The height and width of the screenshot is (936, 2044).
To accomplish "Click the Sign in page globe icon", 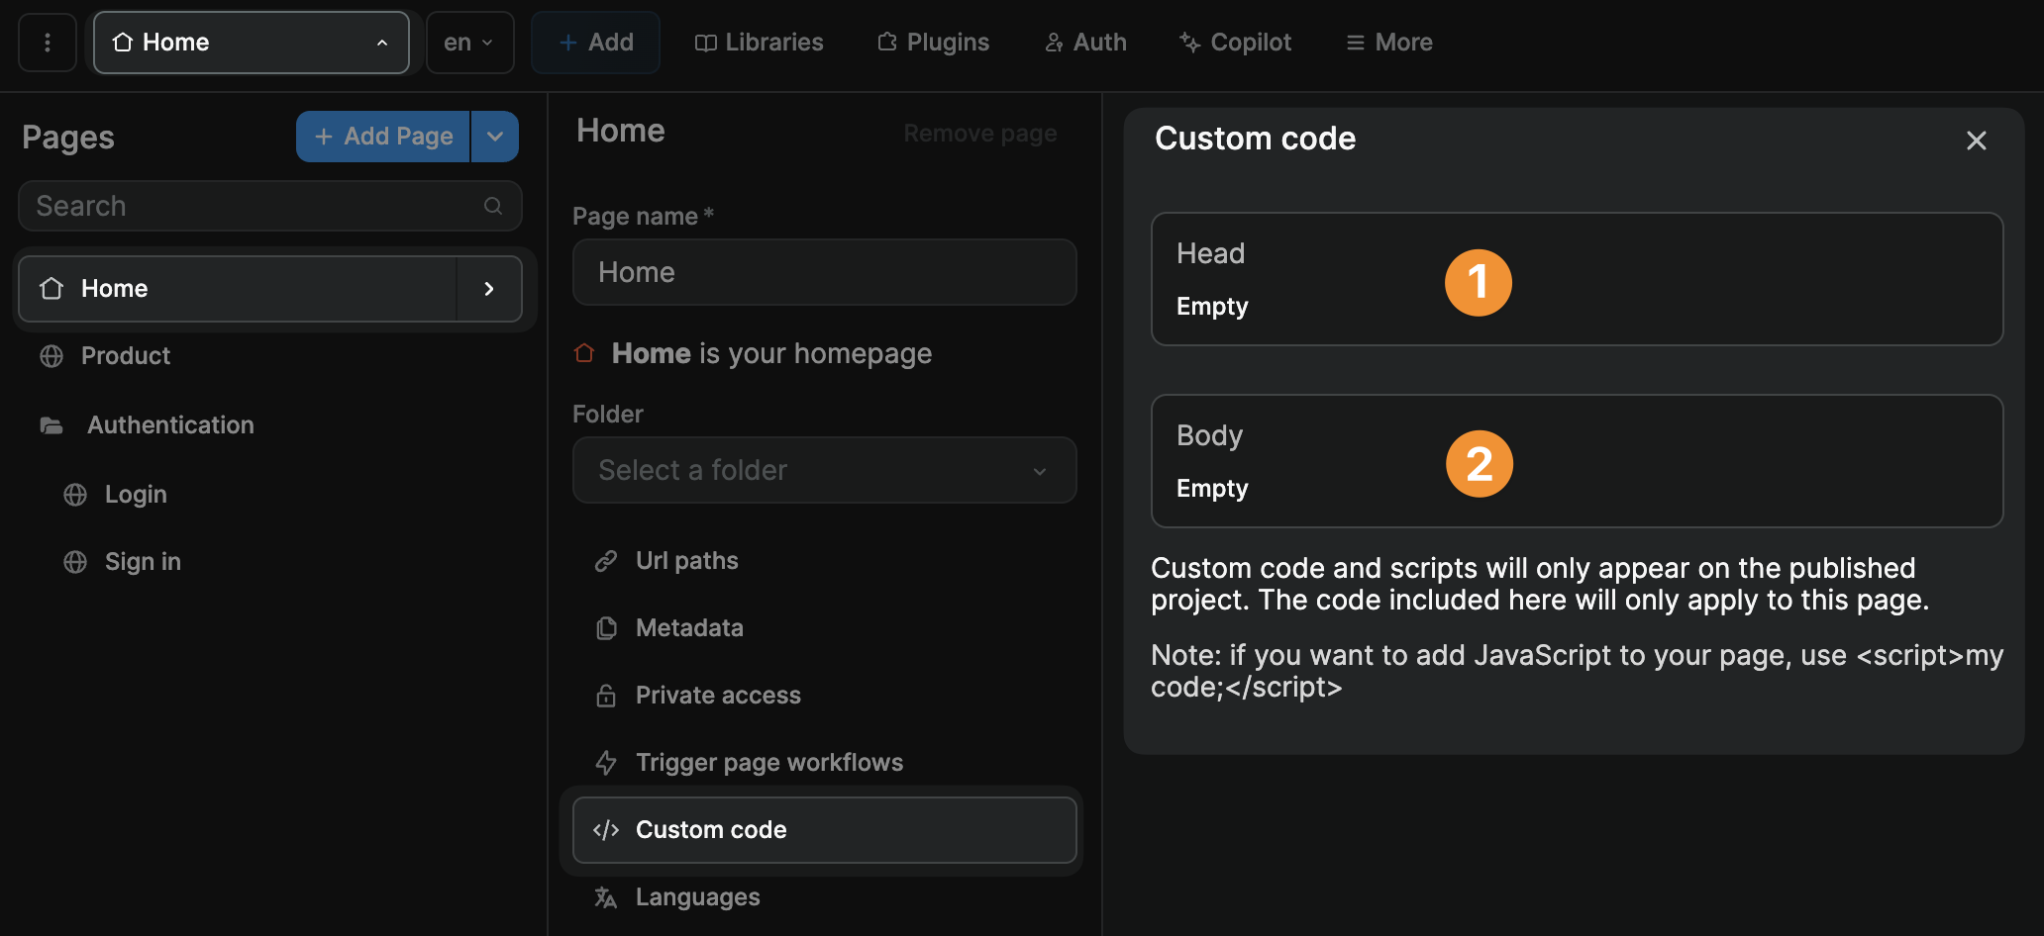I will pos(75,561).
